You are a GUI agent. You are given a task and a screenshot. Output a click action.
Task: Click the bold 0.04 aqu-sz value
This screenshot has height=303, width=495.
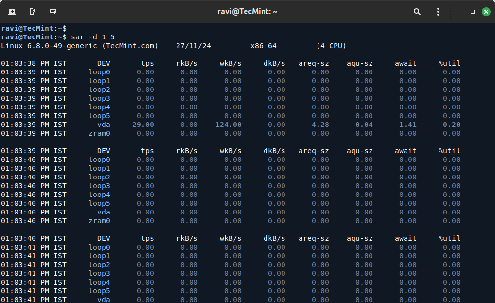click(364, 125)
